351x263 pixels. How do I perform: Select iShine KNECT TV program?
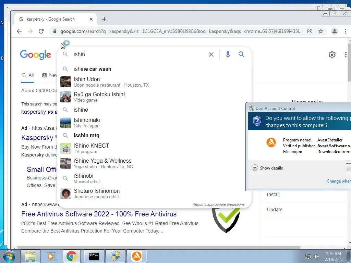(x=155, y=149)
